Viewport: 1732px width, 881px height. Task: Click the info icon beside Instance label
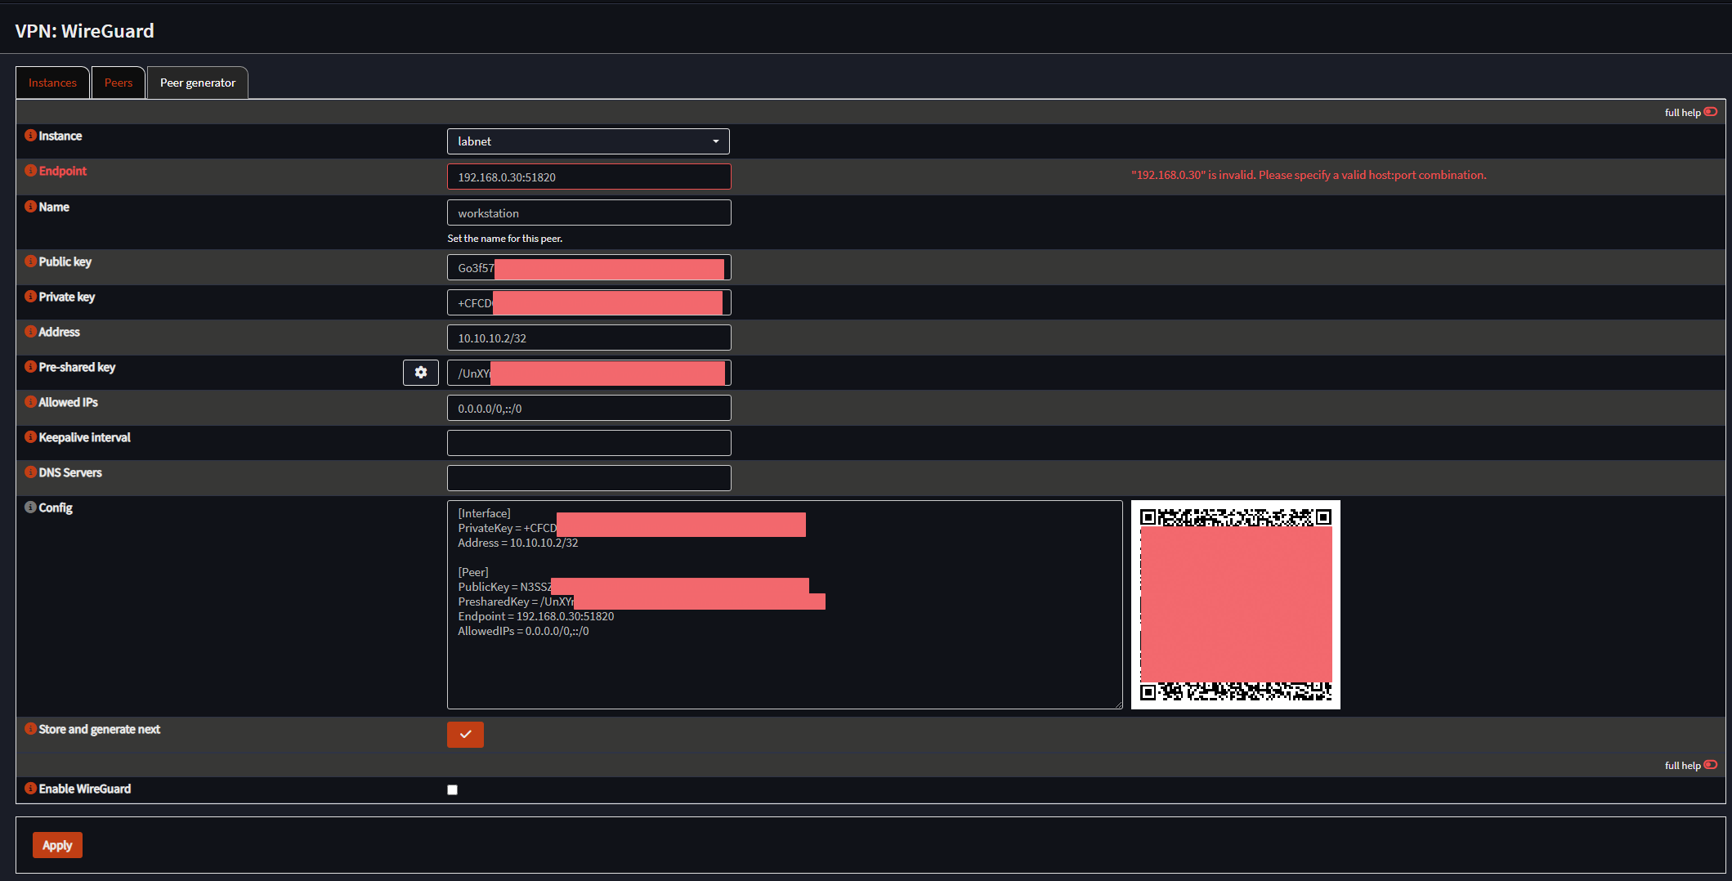tap(30, 136)
